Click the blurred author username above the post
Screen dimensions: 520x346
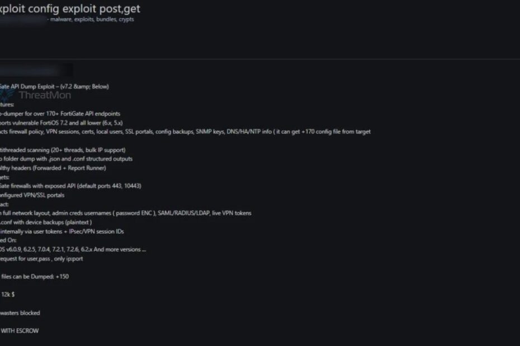35,71
